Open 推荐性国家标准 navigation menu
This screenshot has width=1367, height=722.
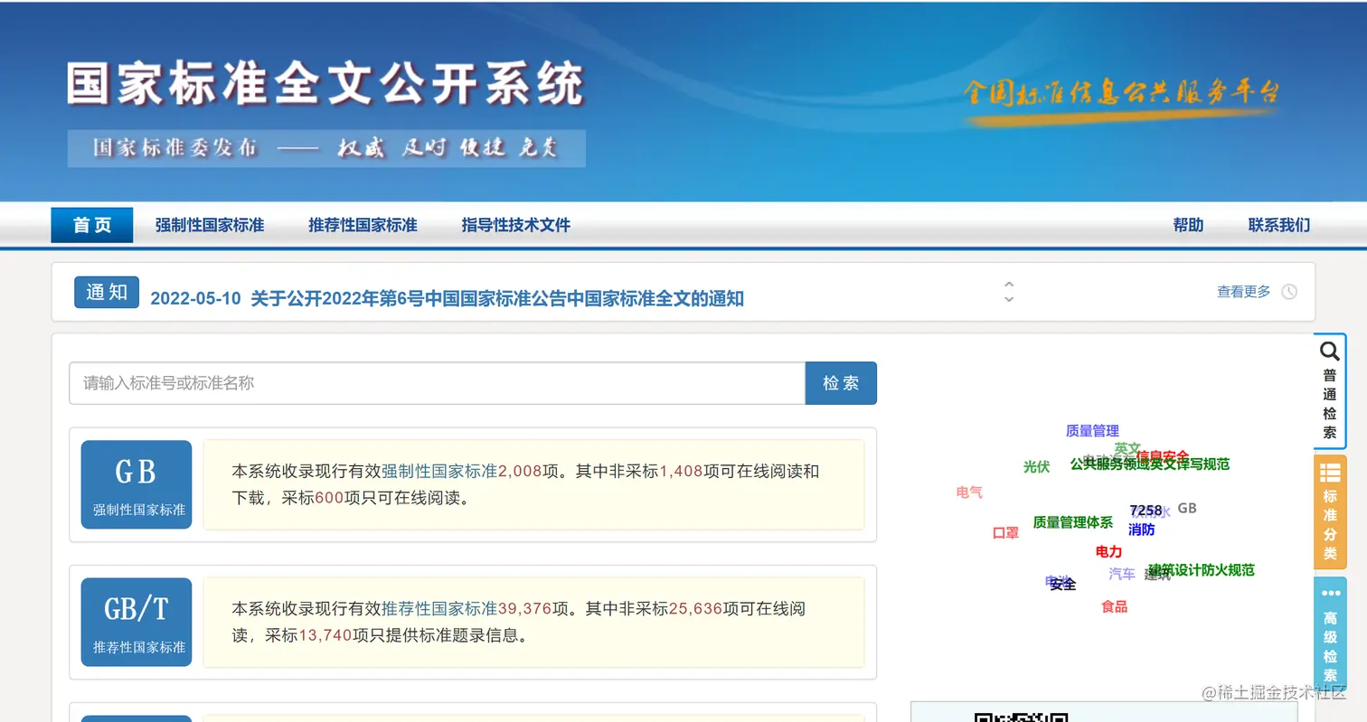point(363,225)
